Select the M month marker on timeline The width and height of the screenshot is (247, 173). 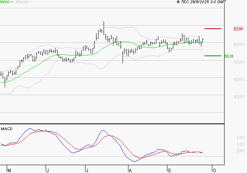9,170
